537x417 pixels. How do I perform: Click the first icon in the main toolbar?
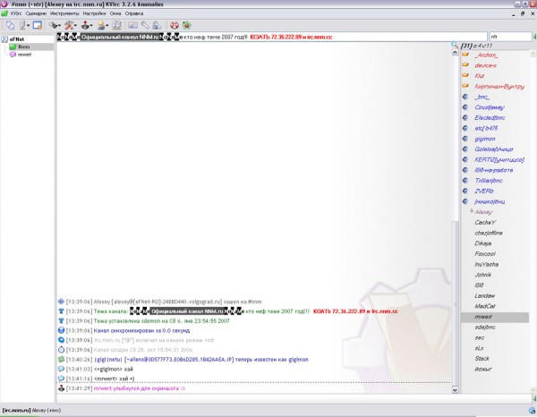[x=9, y=25]
